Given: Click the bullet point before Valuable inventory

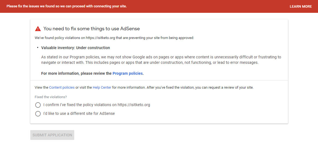Looking at the screenshot, I should click(37, 48).
